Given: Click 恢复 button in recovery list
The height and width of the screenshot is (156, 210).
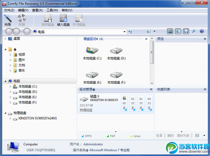Looking at the screenshot, I should click(159, 136).
